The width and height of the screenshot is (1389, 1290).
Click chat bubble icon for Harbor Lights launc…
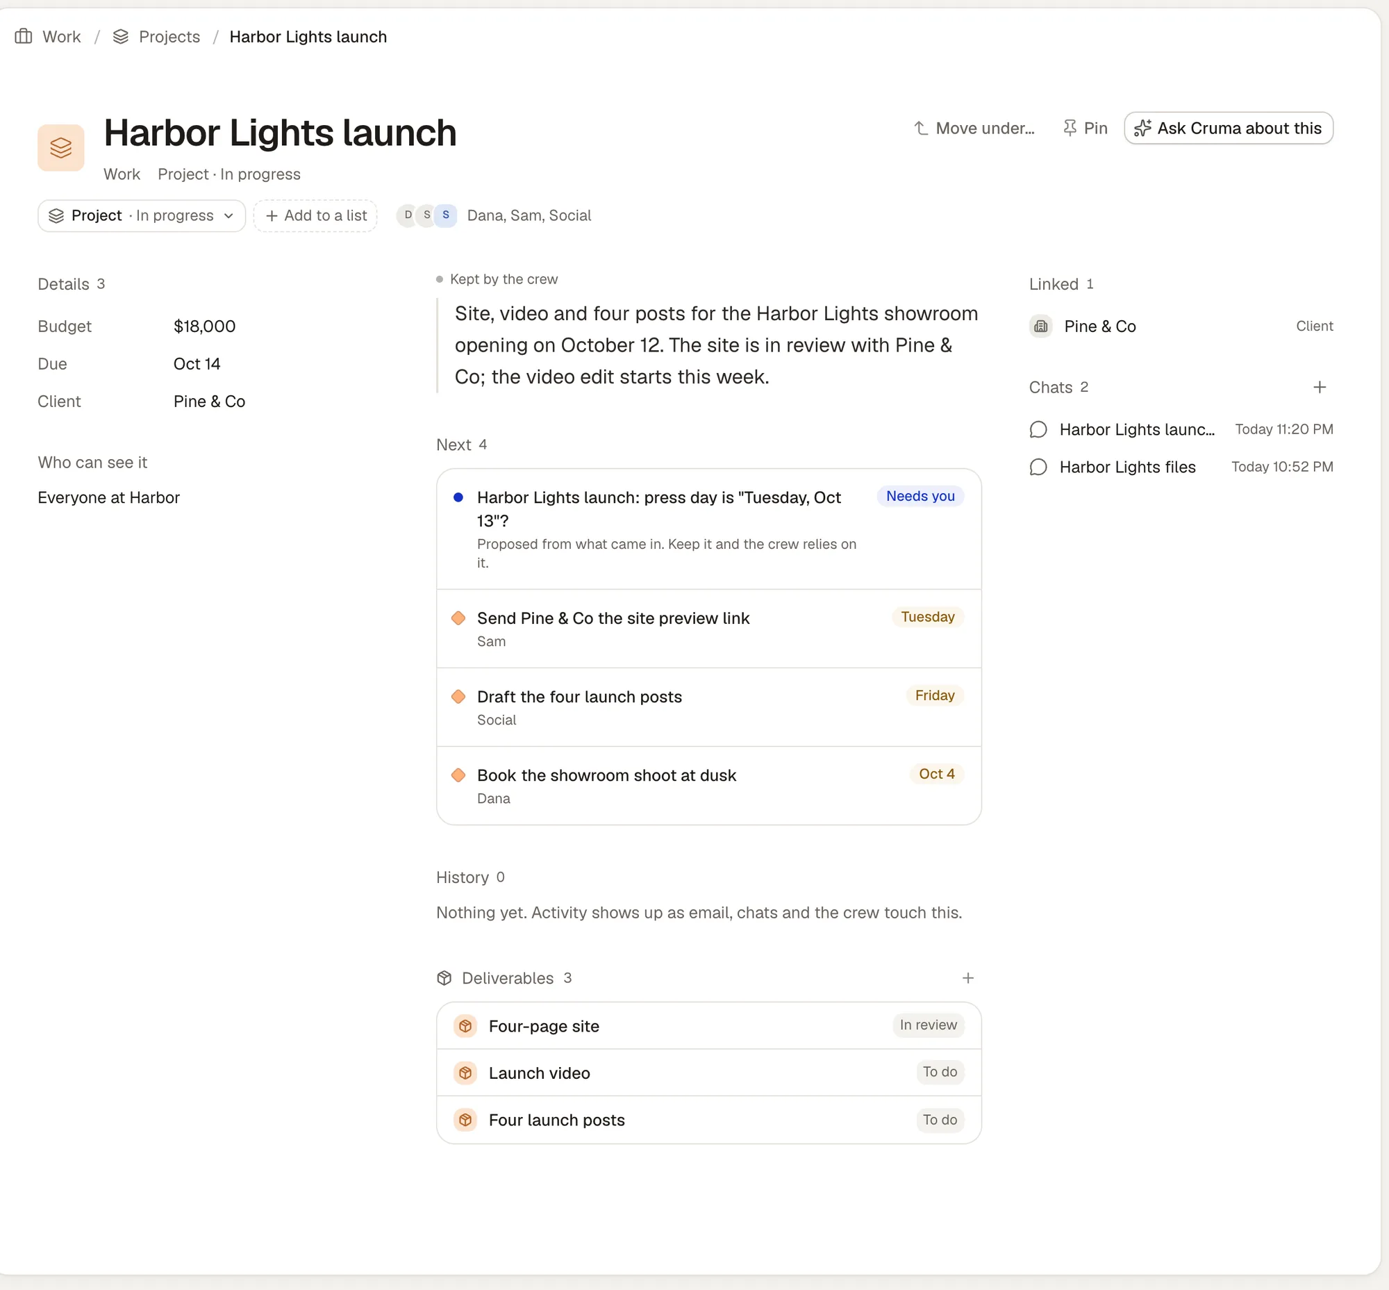pos(1038,429)
